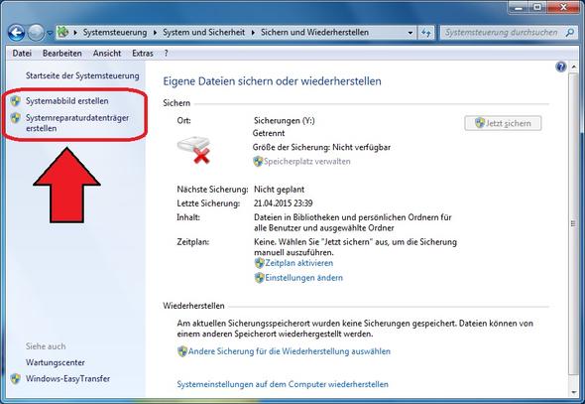
Task: Open Startseite der Systemsteuerung link
Action: point(82,75)
